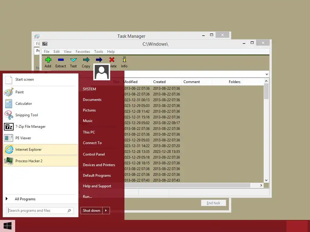The image size is (310, 232).
Task: Open the Start screen entry
Action: pyautogui.click(x=41, y=79)
